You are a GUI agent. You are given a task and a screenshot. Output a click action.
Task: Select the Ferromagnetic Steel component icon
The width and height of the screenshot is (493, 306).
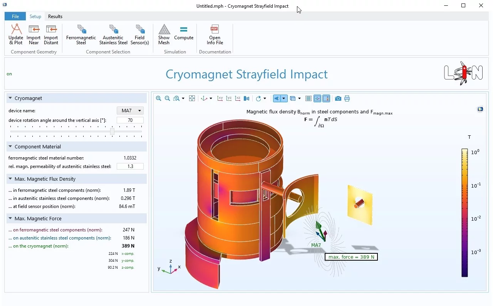(x=81, y=34)
